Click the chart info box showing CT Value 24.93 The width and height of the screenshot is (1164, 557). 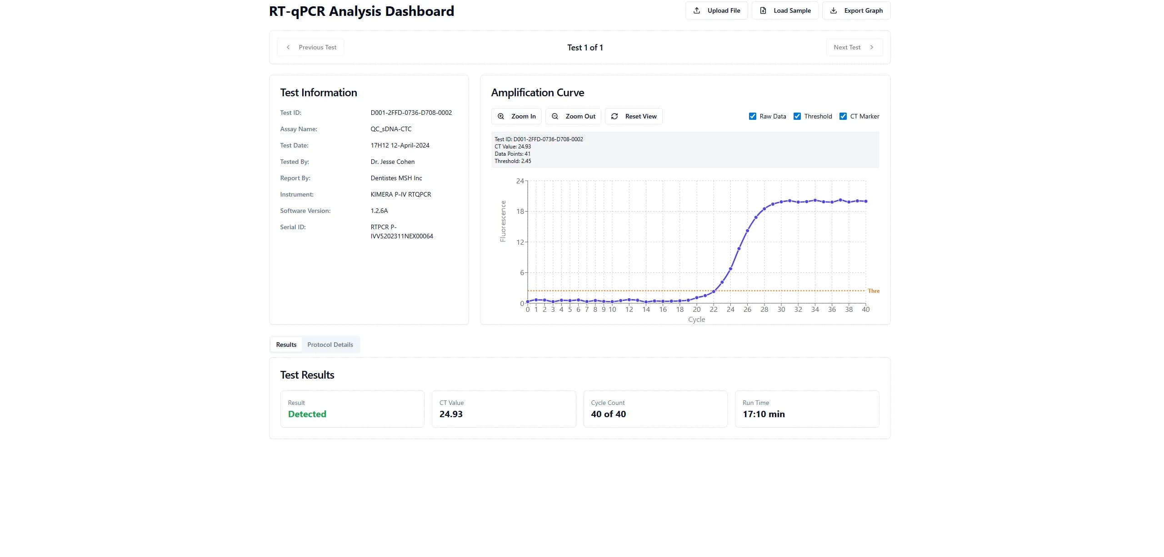(x=685, y=150)
